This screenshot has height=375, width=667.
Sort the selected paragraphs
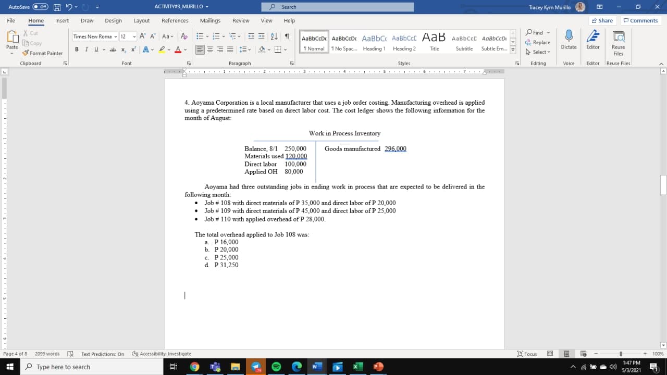click(x=274, y=36)
